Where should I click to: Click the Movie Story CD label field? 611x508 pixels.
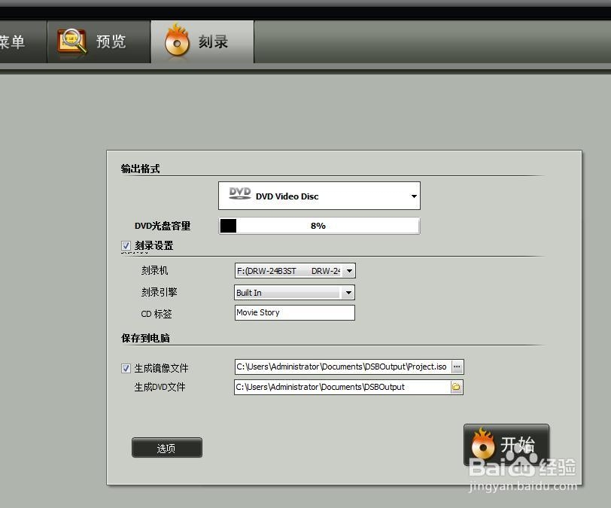(294, 312)
